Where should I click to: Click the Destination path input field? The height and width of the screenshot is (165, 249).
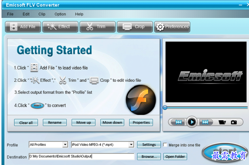click(x=81, y=157)
